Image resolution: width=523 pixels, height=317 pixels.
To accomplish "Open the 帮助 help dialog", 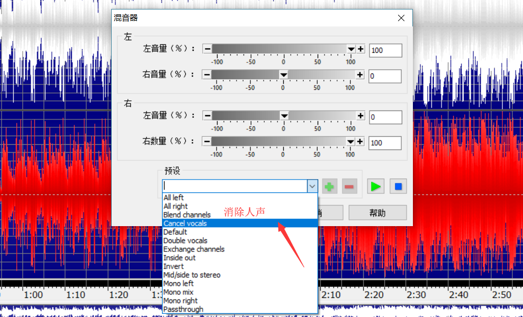I will [377, 212].
